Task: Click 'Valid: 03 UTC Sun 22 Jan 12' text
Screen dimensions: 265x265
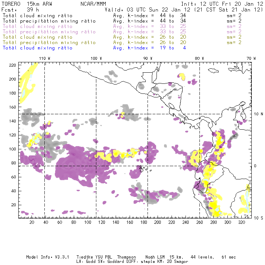Action: pos(148,10)
